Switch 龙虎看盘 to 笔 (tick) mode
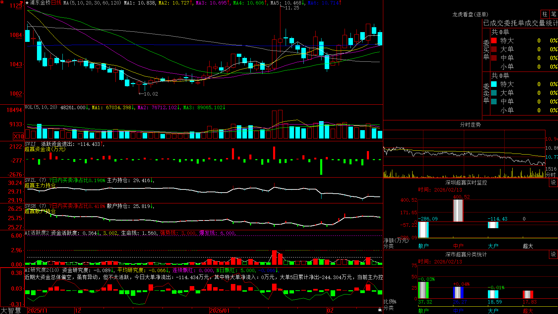 coord(554,14)
